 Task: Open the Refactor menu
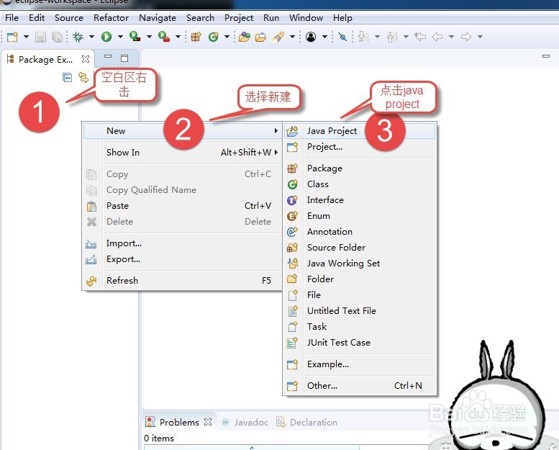[111, 17]
